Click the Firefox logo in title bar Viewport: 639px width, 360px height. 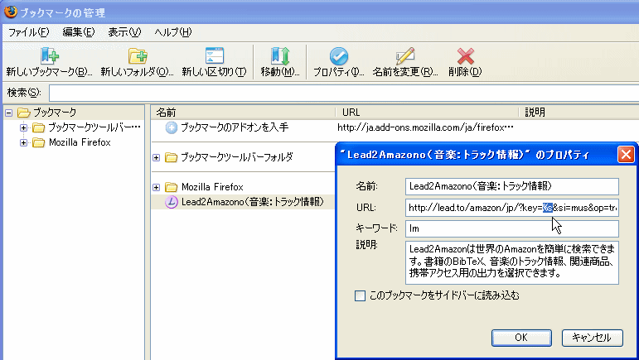click(x=11, y=12)
